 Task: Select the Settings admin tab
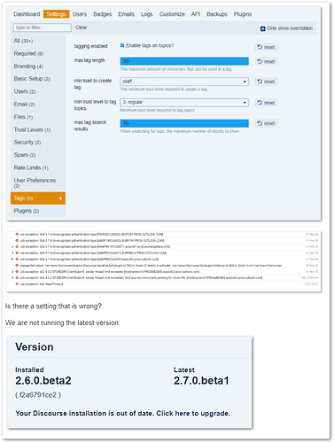point(56,14)
